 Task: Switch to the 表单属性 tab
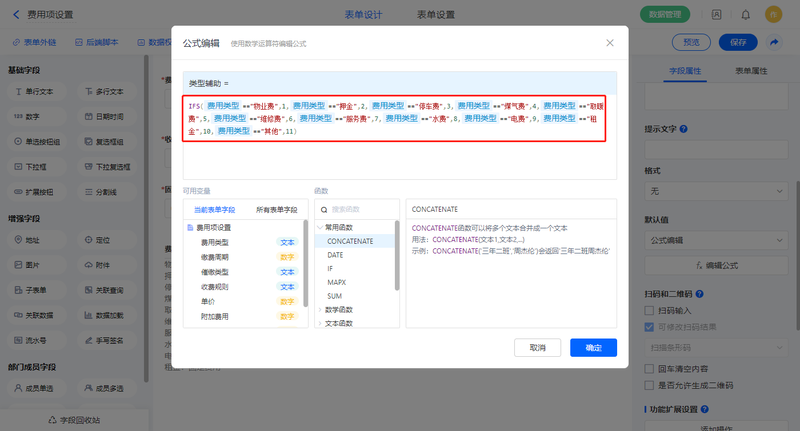point(751,71)
